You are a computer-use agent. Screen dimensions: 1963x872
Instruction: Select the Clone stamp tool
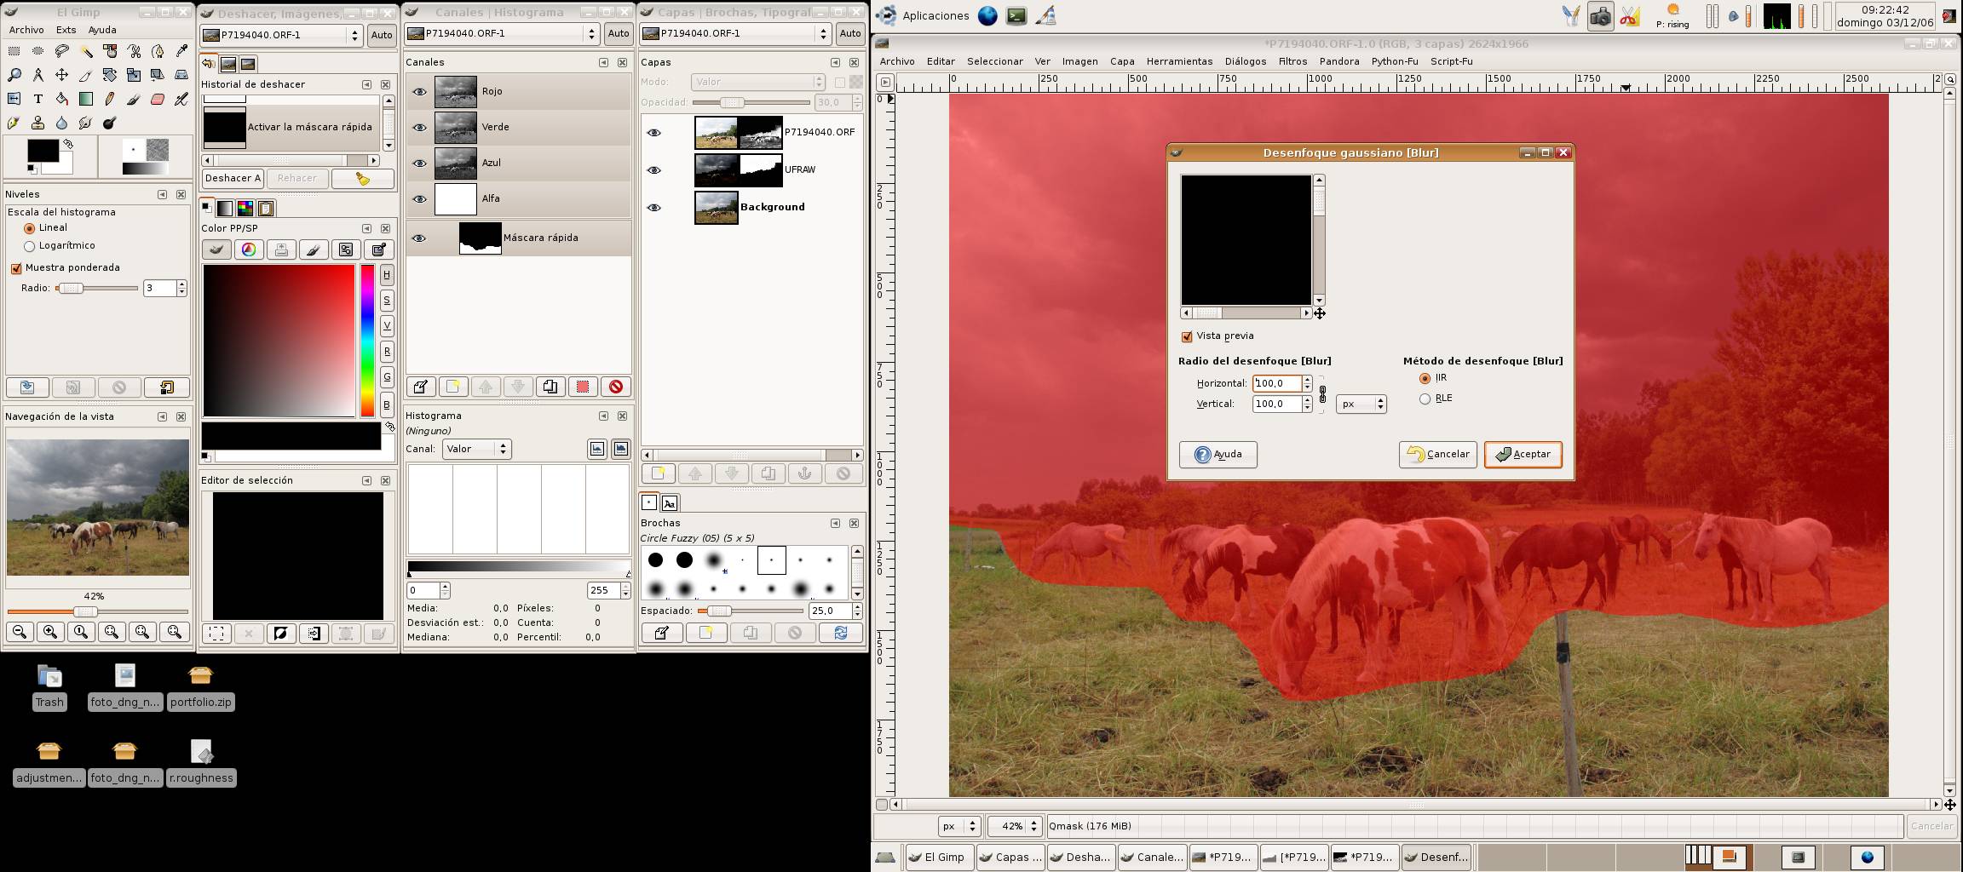[x=38, y=123]
